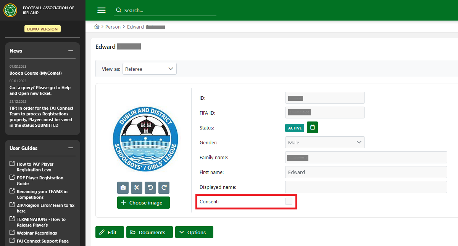The image size is (458, 246).
Task: Click the home icon in breadcrumb
Action: click(97, 27)
